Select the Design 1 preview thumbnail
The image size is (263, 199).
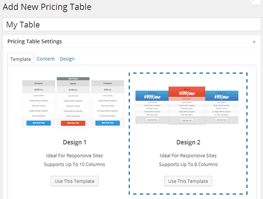[x=73, y=102]
